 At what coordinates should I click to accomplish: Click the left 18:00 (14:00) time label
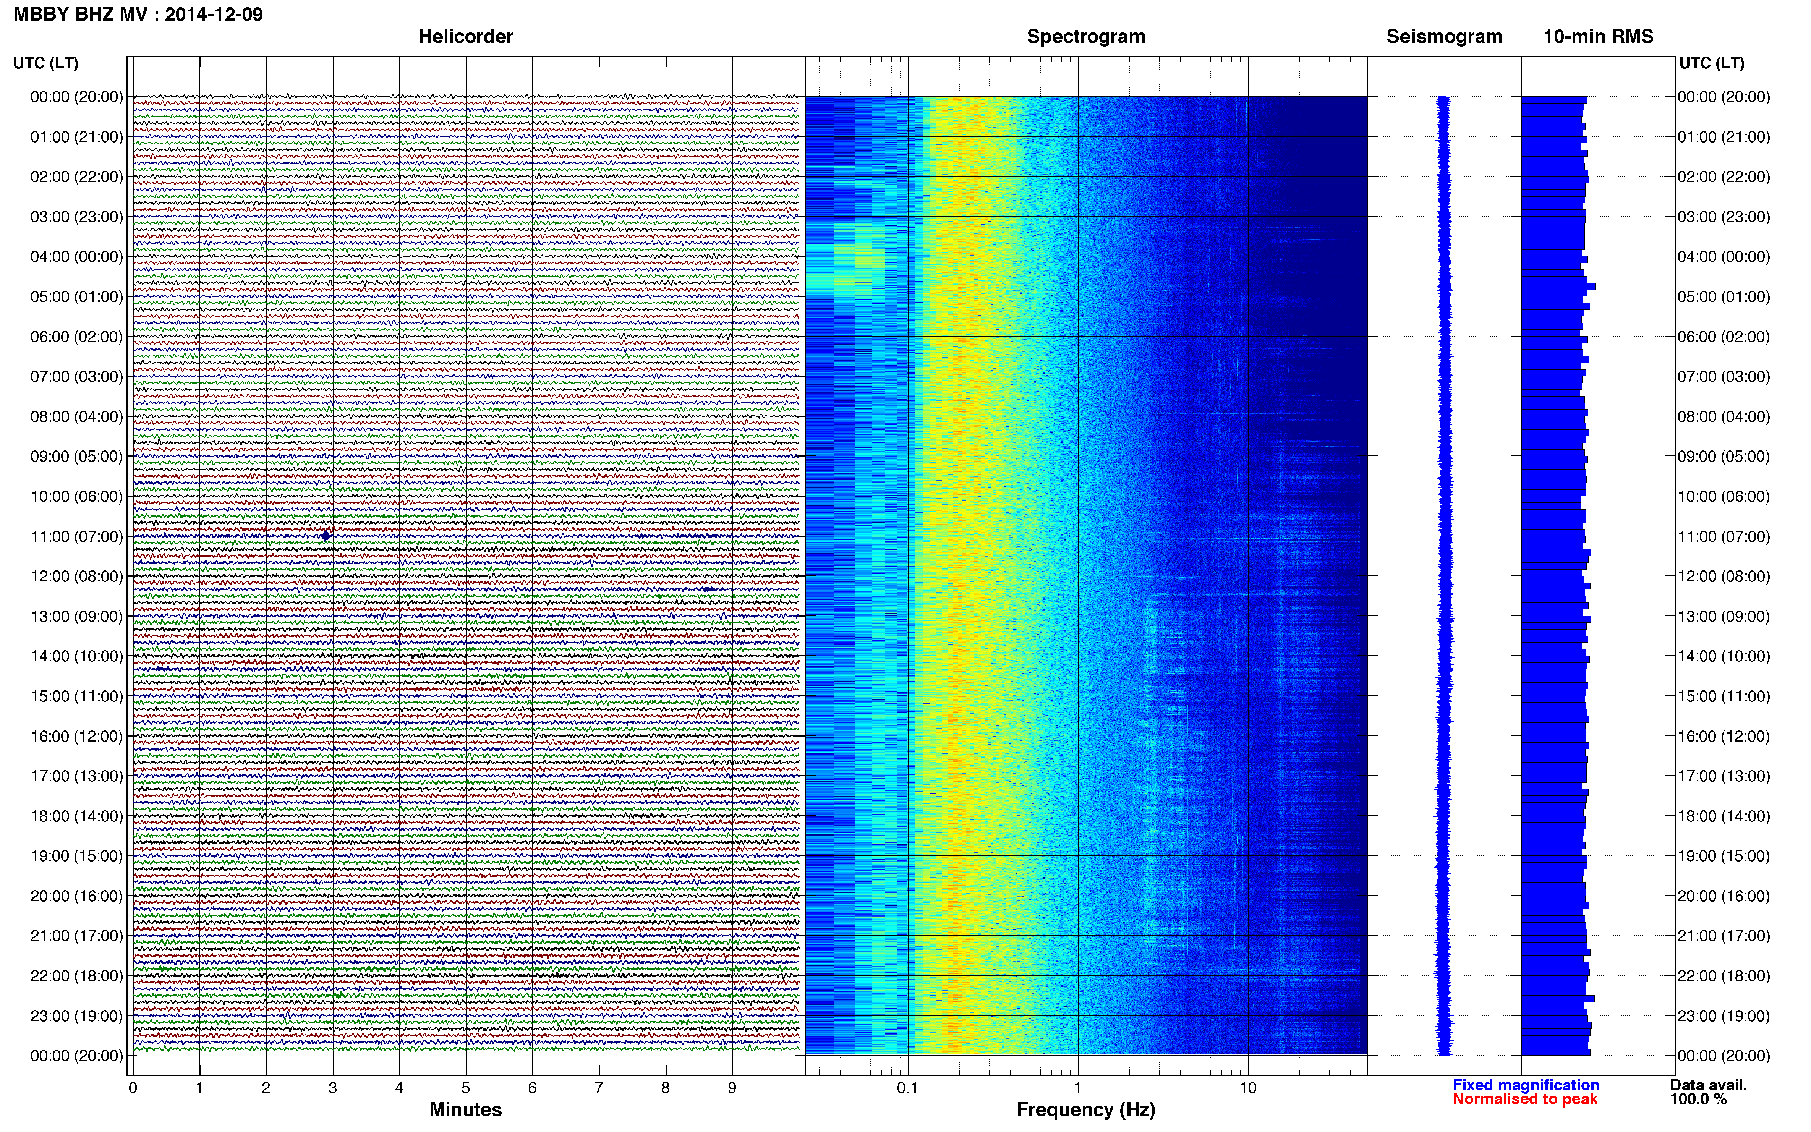point(76,816)
